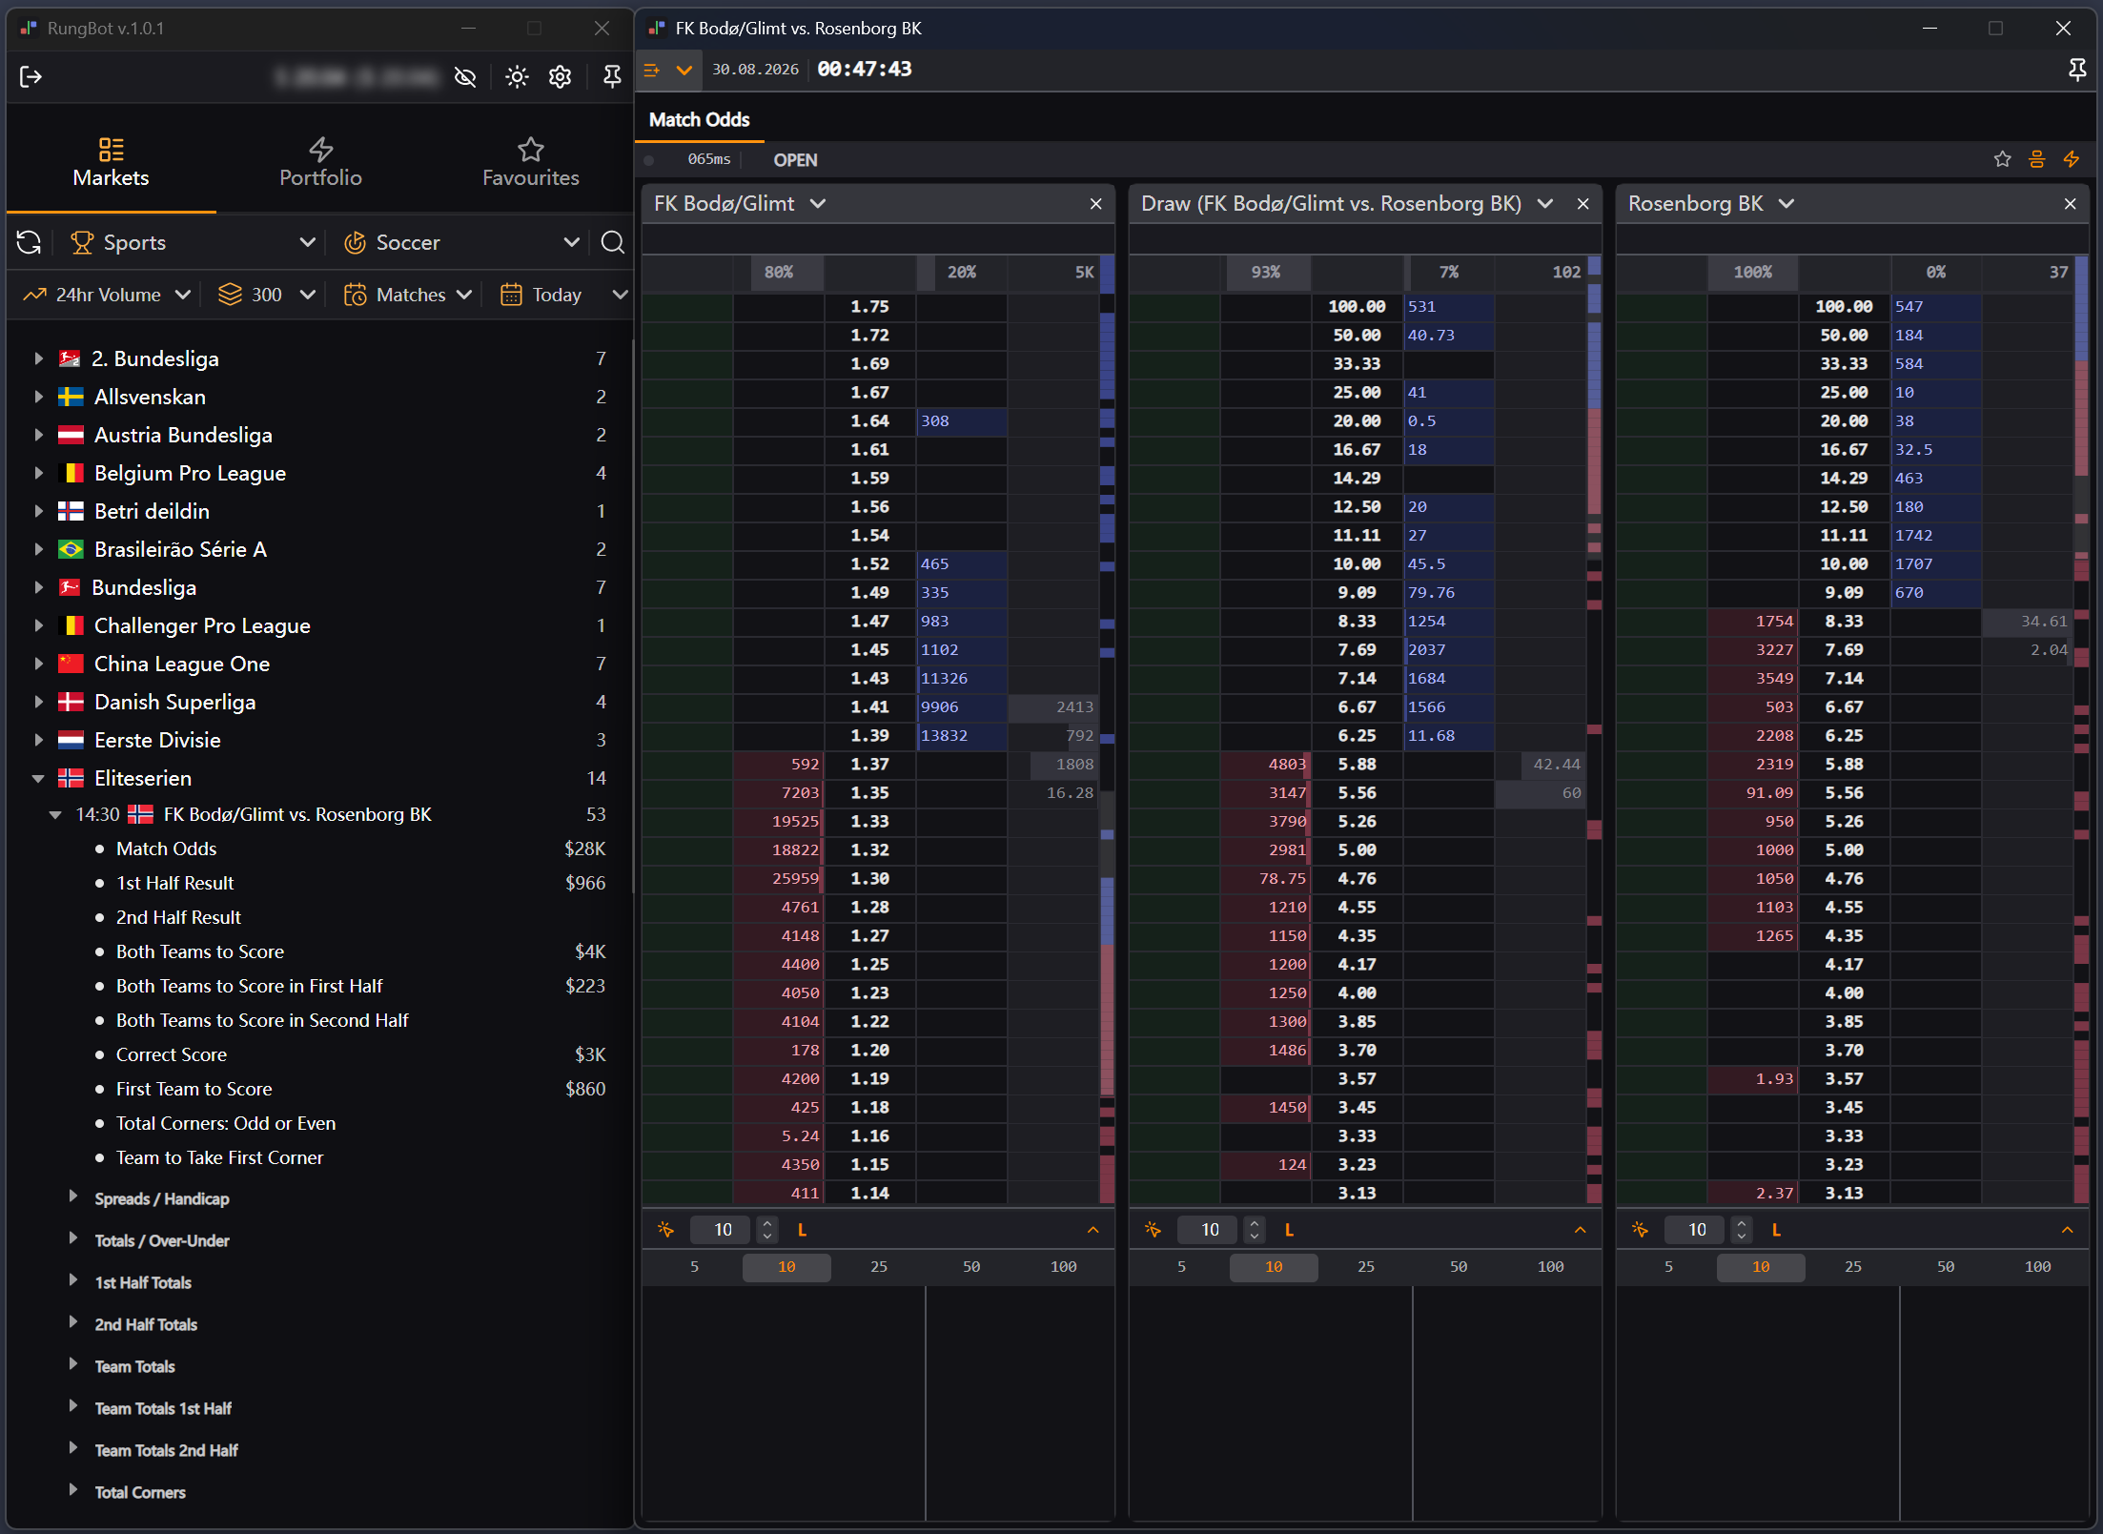
Task: Click lay cell 592 at 1.37
Action: (779, 765)
